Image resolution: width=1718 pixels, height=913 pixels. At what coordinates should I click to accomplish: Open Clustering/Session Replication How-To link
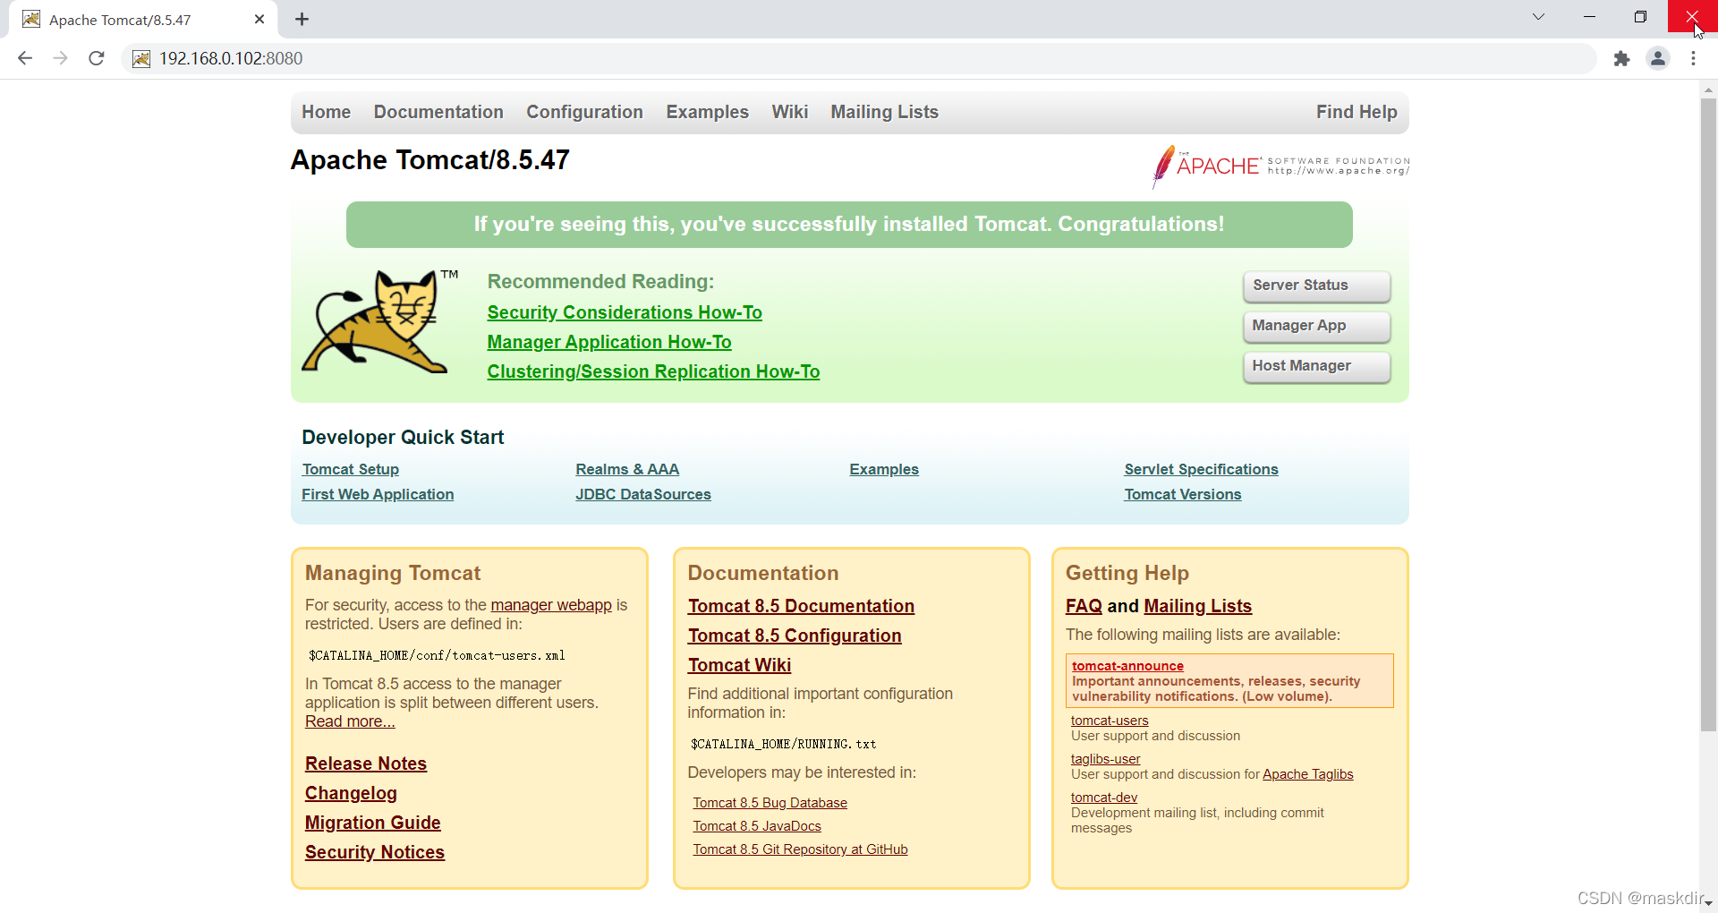pos(653,371)
